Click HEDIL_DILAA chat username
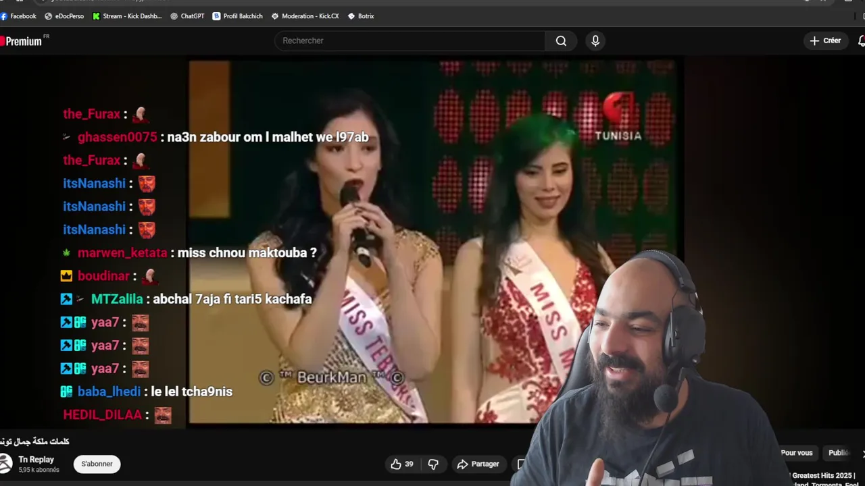Image resolution: width=865 pixels, height=486 pixels. pos(103,414)
